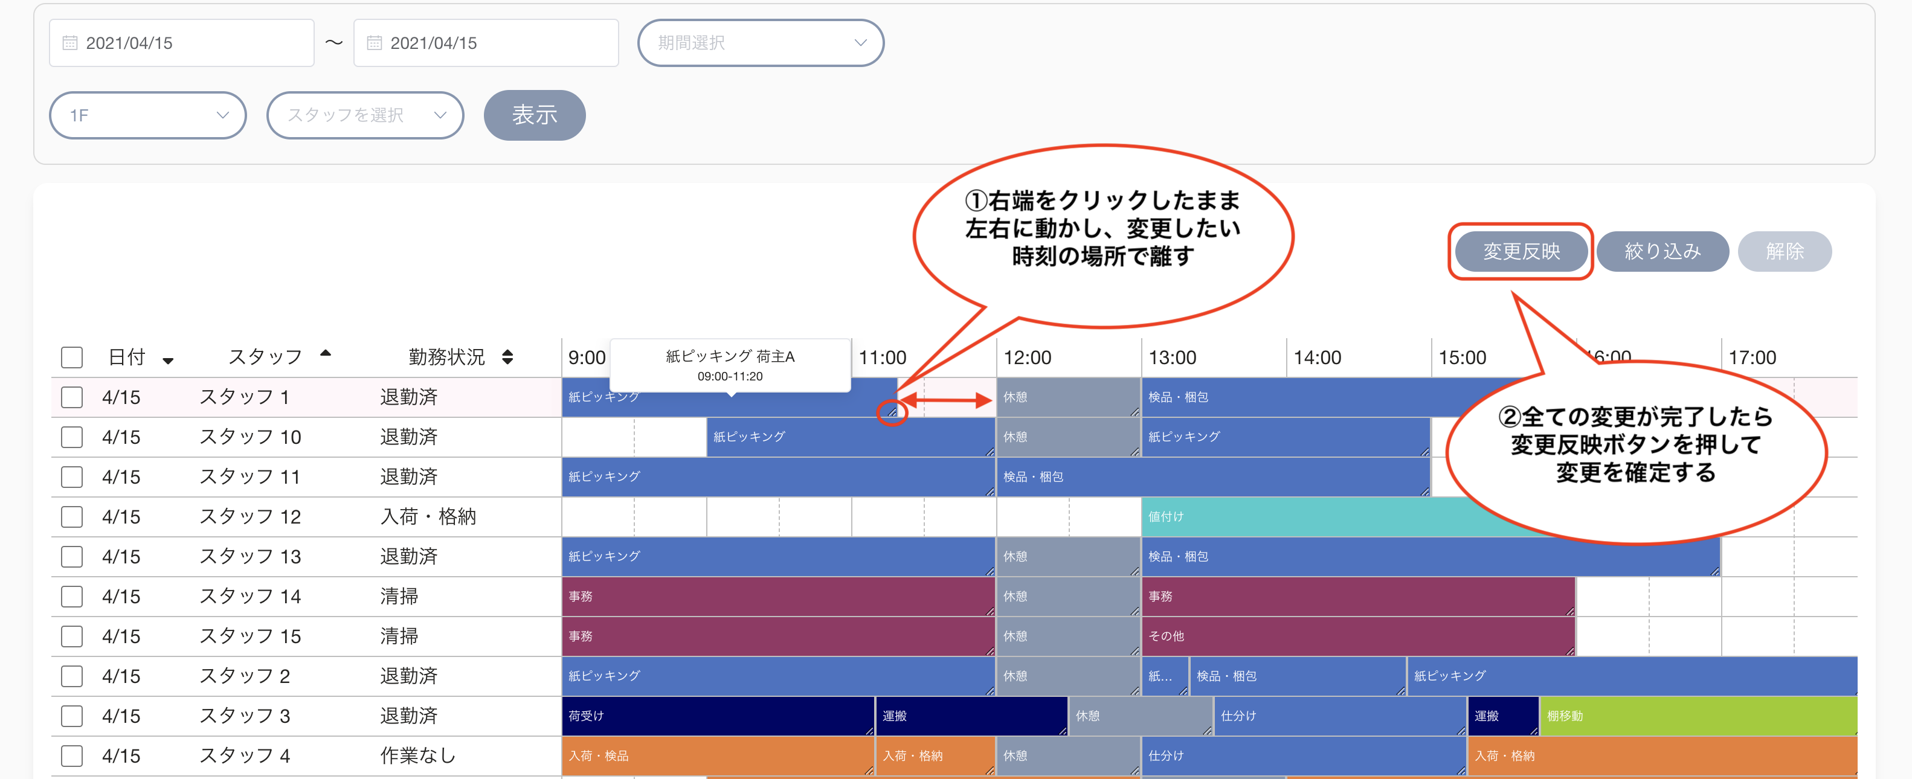Click the 解除 button
This screenshot has height=779, width=1912.
tap(1785, 251)
